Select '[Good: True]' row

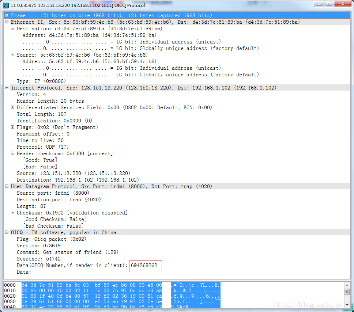[x=40, y=160]
